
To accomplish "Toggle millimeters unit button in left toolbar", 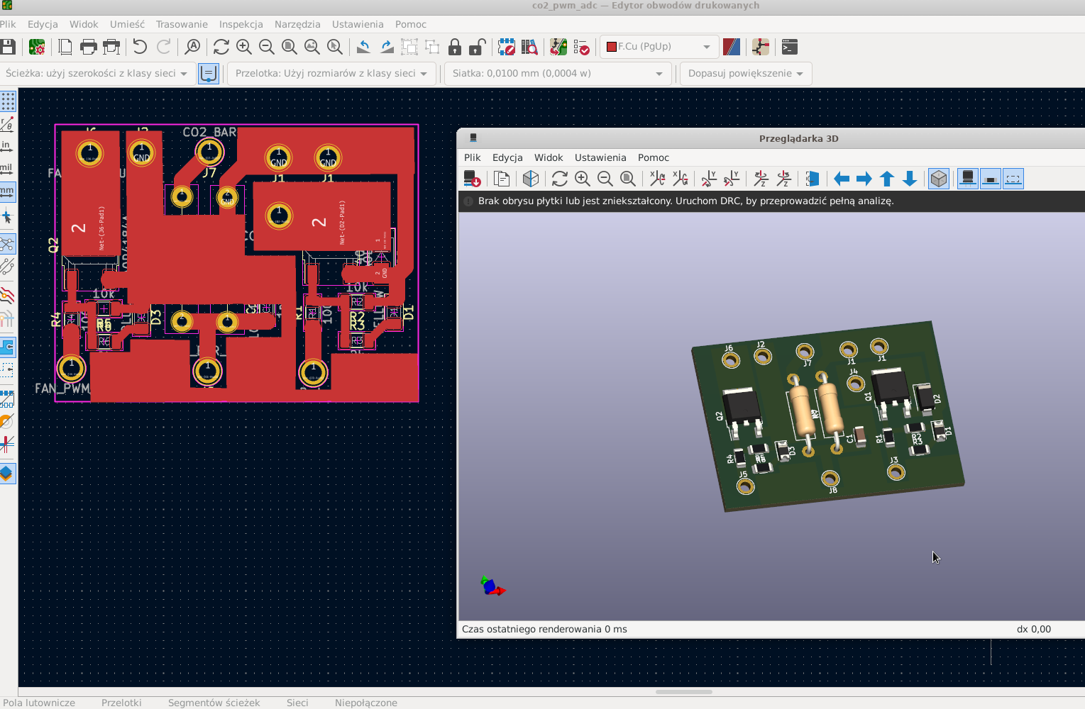I will tap(7, 191).
